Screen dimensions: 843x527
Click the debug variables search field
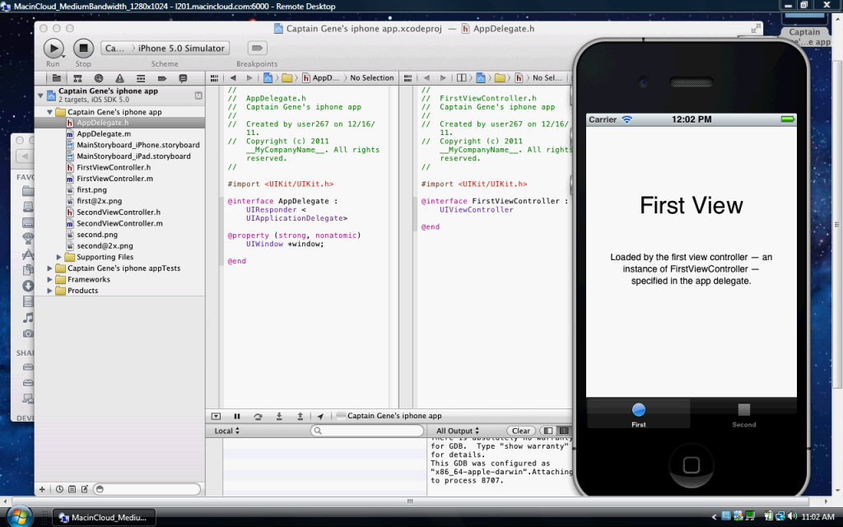coord(367,431)
